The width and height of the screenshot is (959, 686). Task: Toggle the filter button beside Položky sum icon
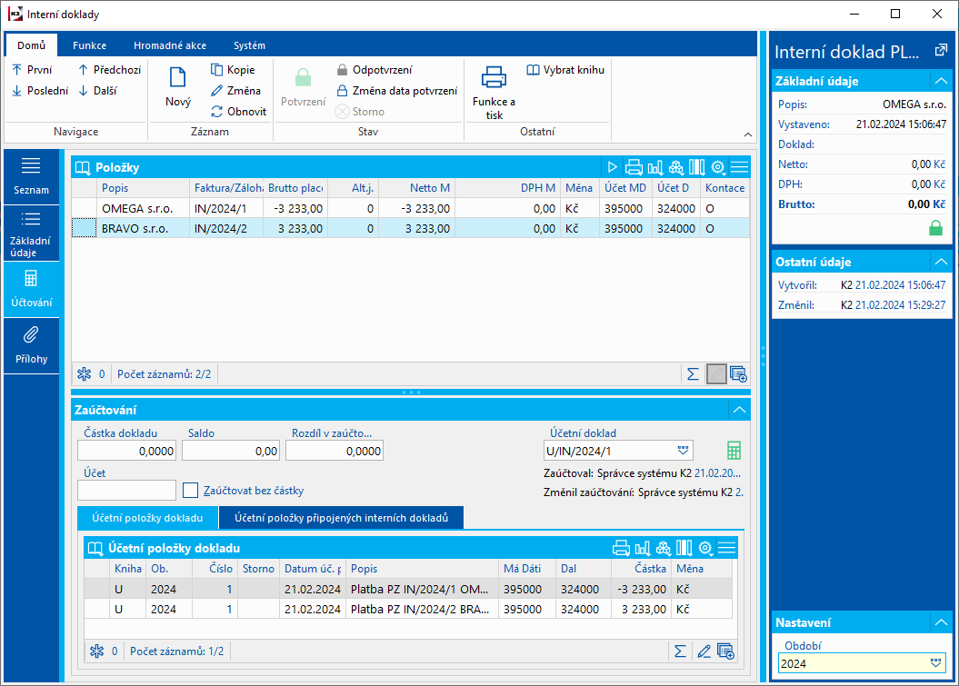[716, 373]
